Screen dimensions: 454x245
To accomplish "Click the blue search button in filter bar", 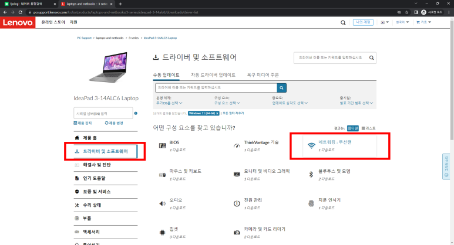I will (281, 88).
